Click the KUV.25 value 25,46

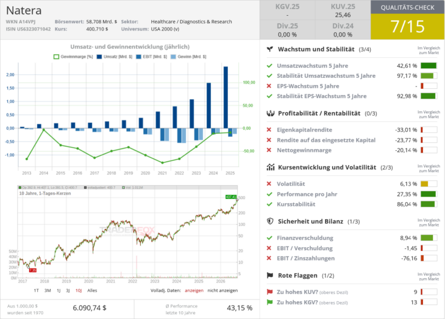point(343,15)
